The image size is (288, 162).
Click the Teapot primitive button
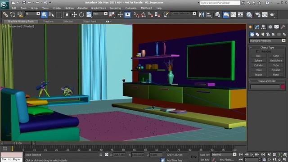[x=258, y=75]
